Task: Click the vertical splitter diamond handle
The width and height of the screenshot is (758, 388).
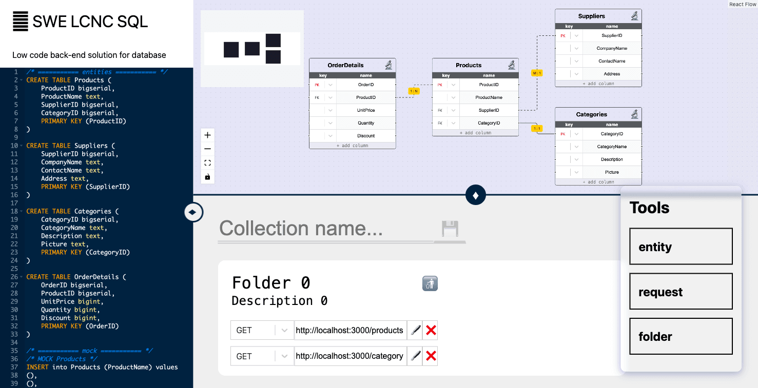Action: 475,195
